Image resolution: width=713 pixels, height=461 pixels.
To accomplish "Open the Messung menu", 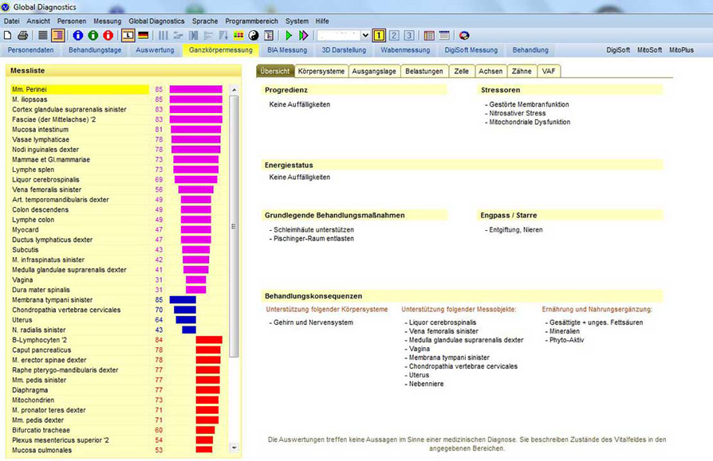I will (x=108, y=21).
